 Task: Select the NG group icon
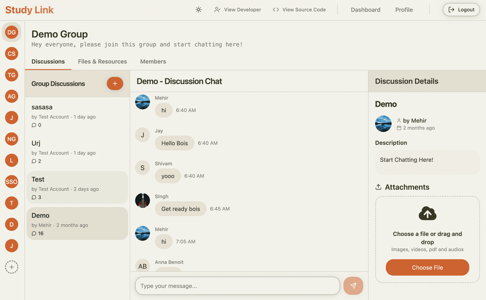12,139
